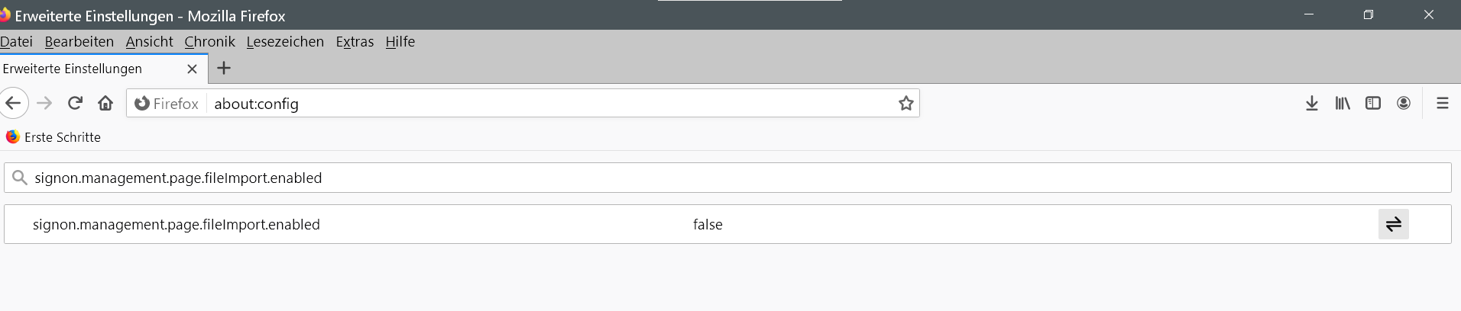The height and width of the screenshot is (311, 1461).
Task: Open the Extras menu
Action: click(355, 42)
